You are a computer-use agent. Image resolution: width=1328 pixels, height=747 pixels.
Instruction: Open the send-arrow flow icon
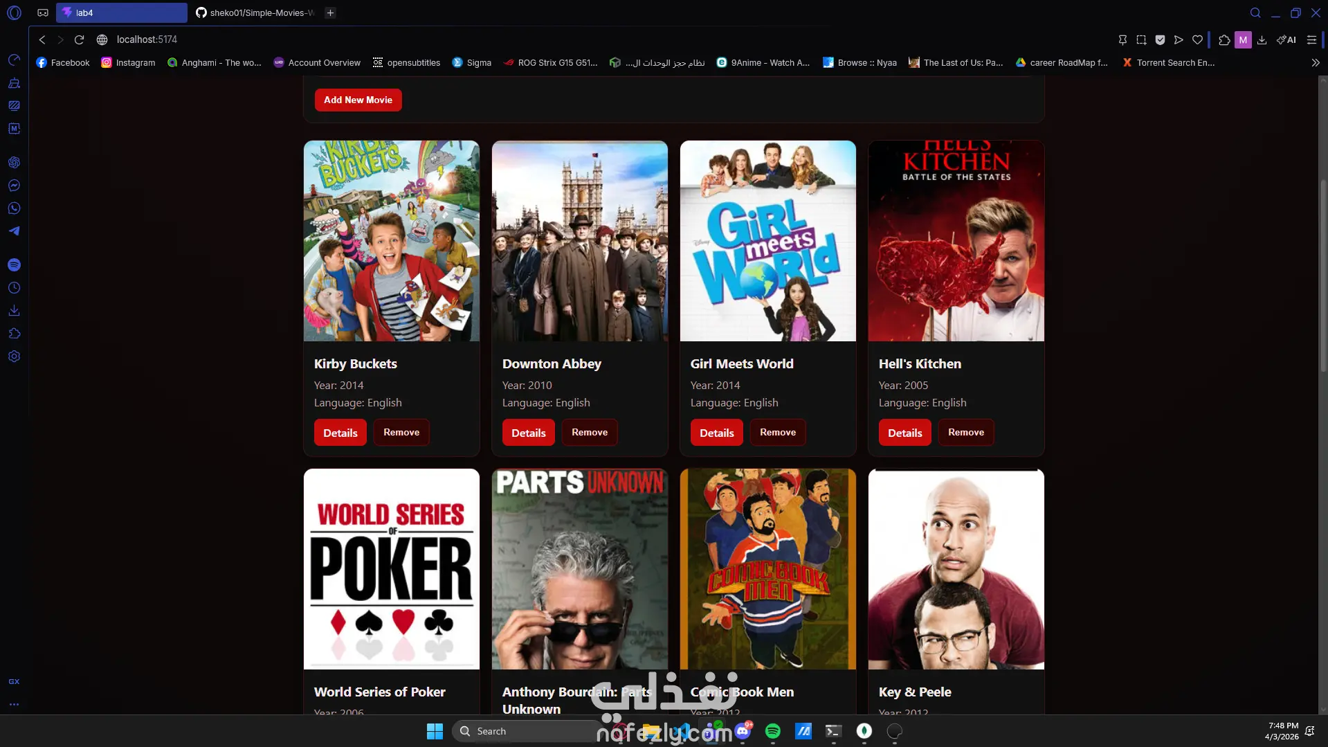tap(1179, 40)
